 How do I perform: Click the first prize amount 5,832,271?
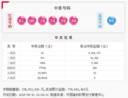[94, 53]
